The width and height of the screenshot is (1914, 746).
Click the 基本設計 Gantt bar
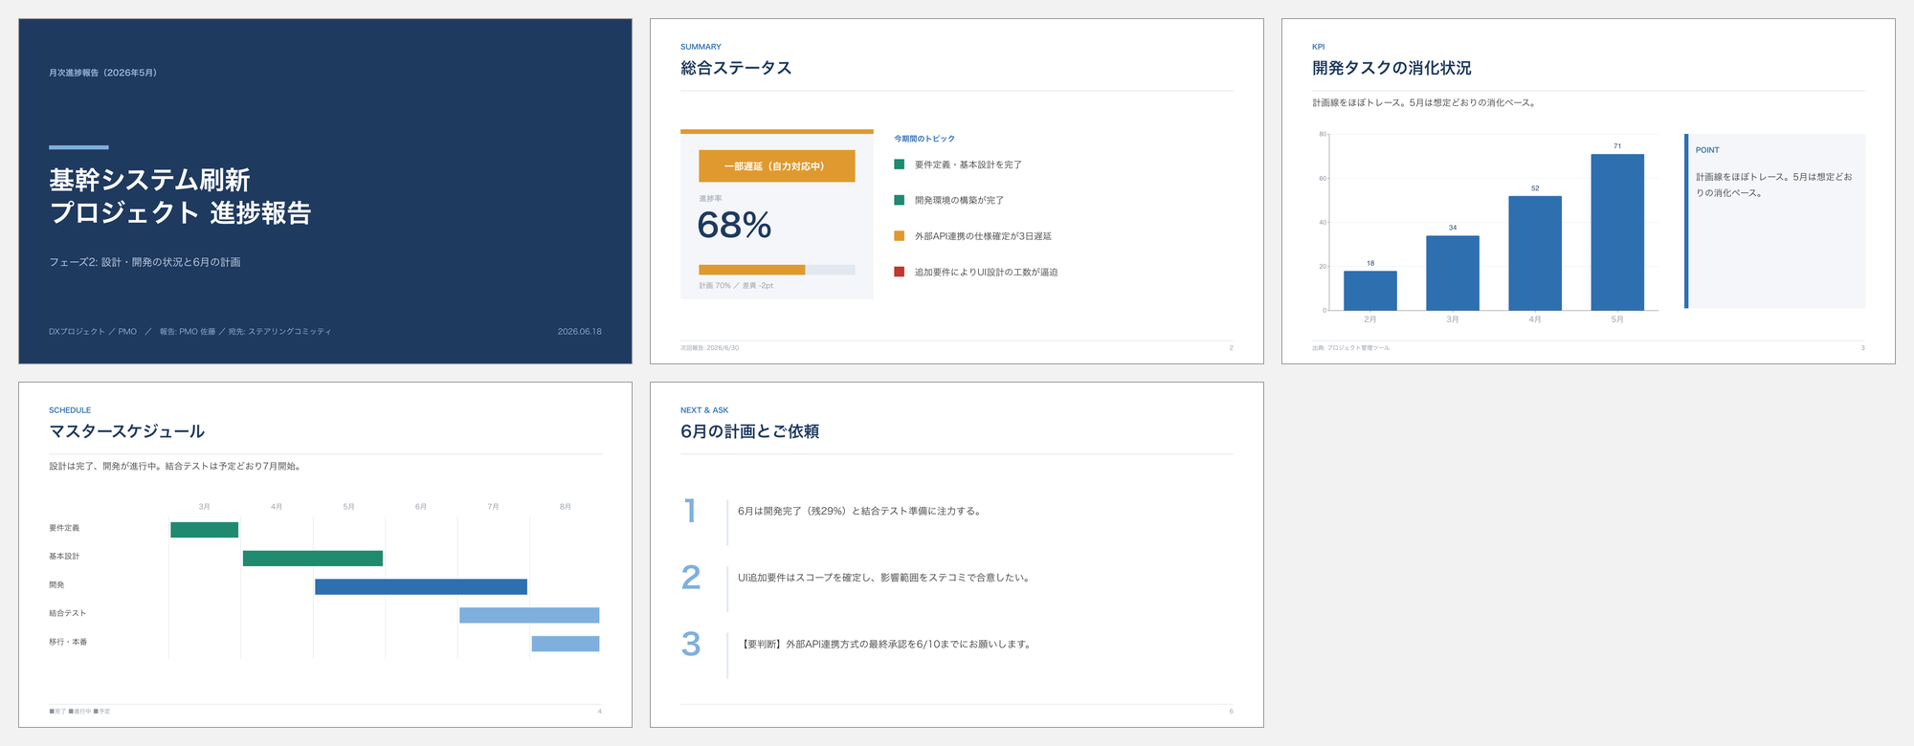pyautogui.click(x=313, y=559)
